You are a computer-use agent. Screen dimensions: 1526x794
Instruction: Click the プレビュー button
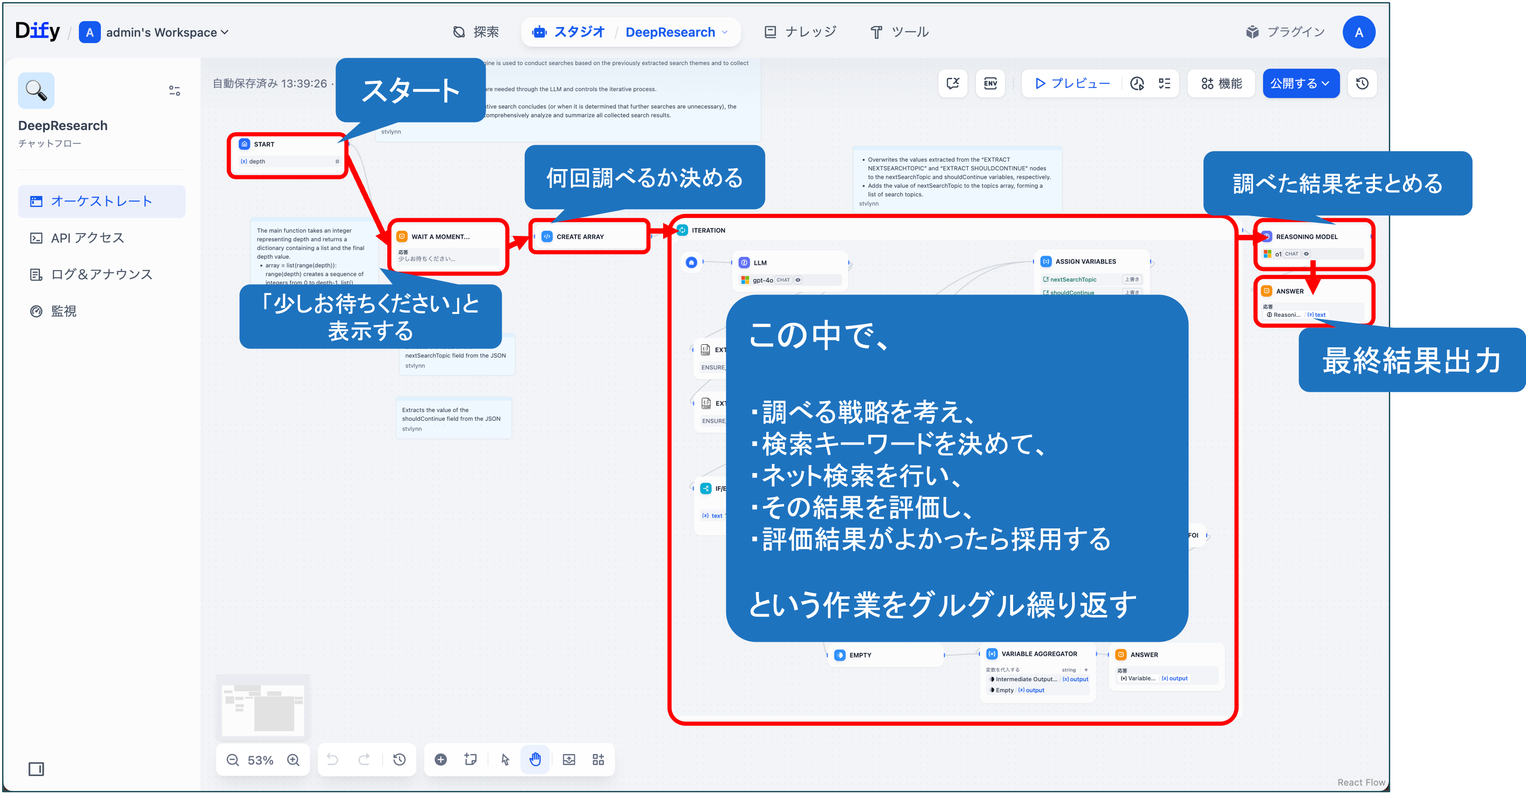point(1072,83)
